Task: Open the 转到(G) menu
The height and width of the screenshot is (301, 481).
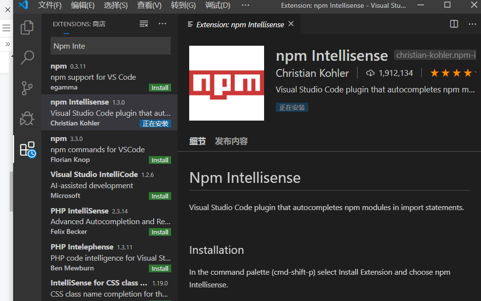Action: [x=183, y=5]
